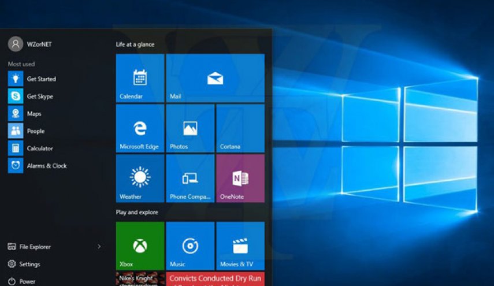The image size is (494, 286).
Task: Open Get Skype from Most used list
Action: (x=31, y=96)
